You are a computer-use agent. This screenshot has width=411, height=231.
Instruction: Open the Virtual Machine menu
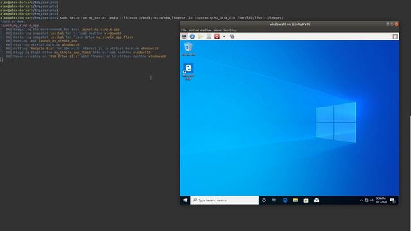point(200,30)
